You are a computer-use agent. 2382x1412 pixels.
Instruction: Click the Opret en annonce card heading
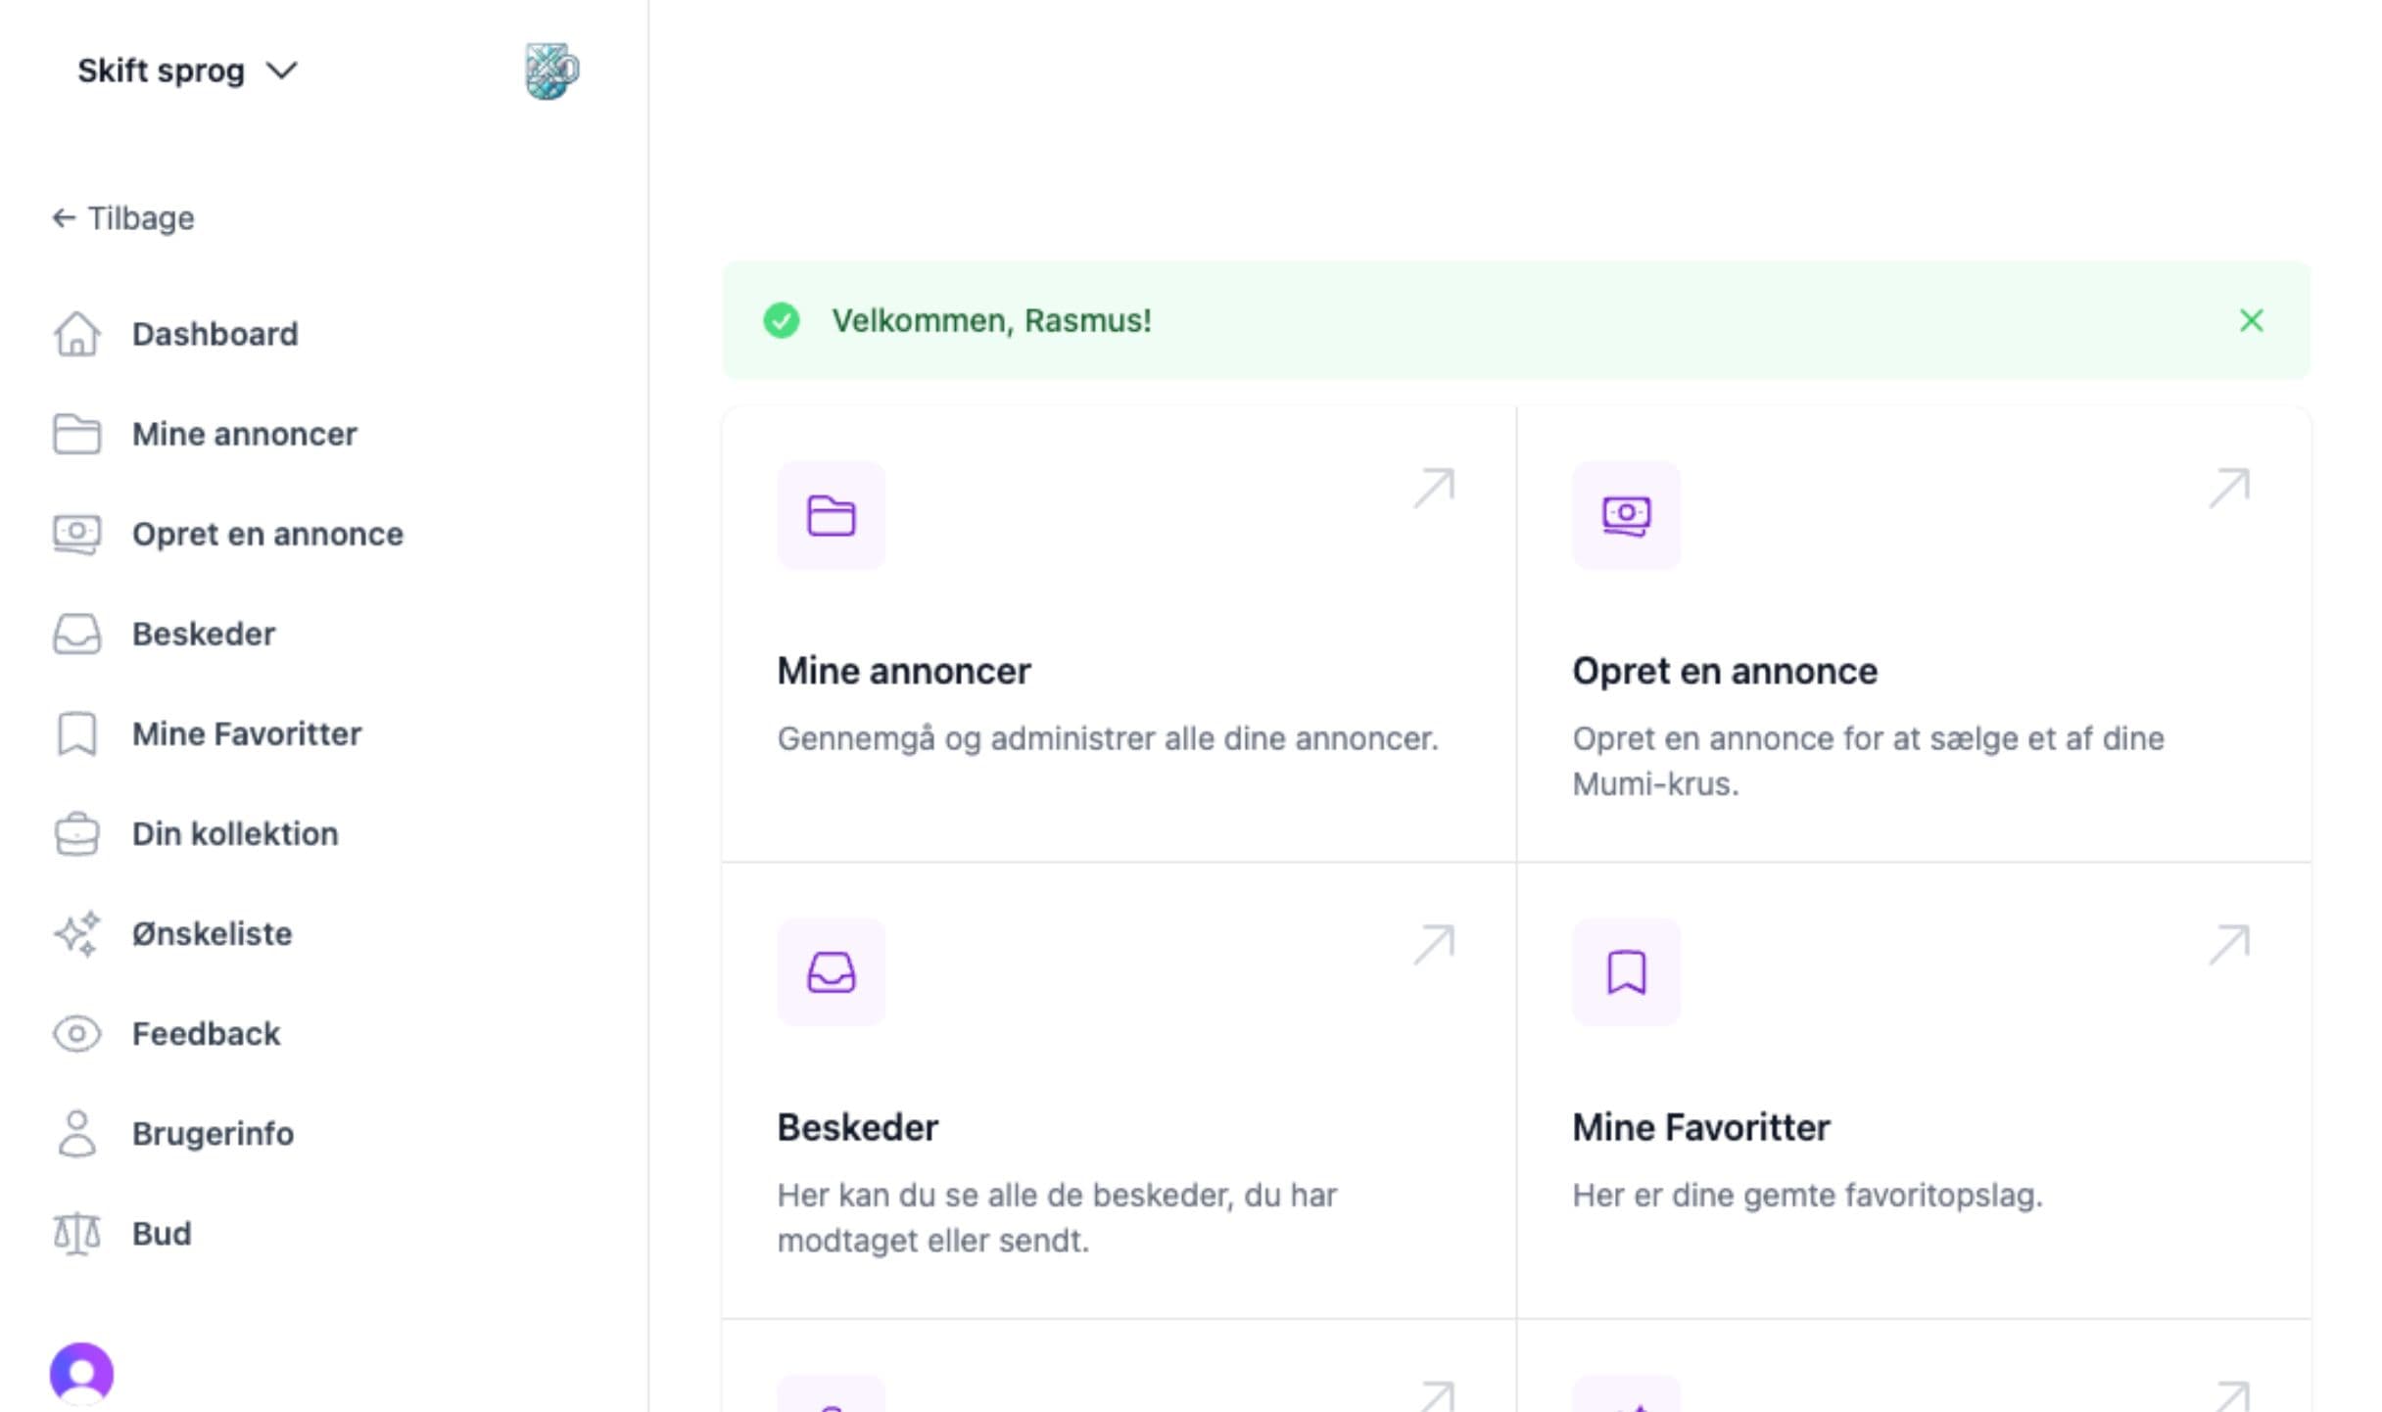[x=1724, y=672]
